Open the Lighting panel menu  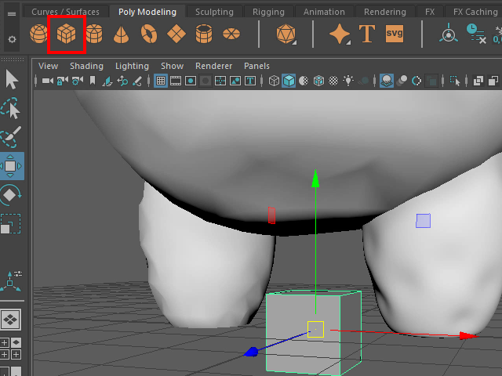click(132, 66)
